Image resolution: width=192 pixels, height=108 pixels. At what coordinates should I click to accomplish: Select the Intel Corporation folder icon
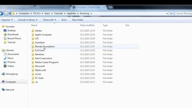(33, 58)
